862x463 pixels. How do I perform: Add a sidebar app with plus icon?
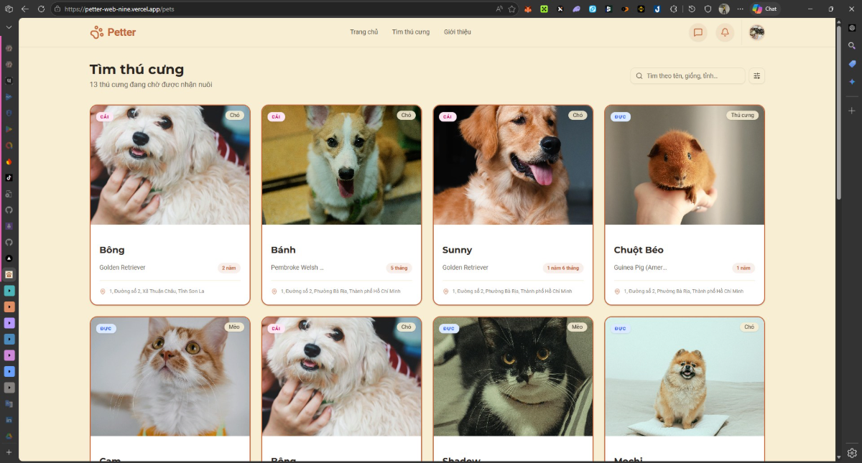[x=852, y=111]
